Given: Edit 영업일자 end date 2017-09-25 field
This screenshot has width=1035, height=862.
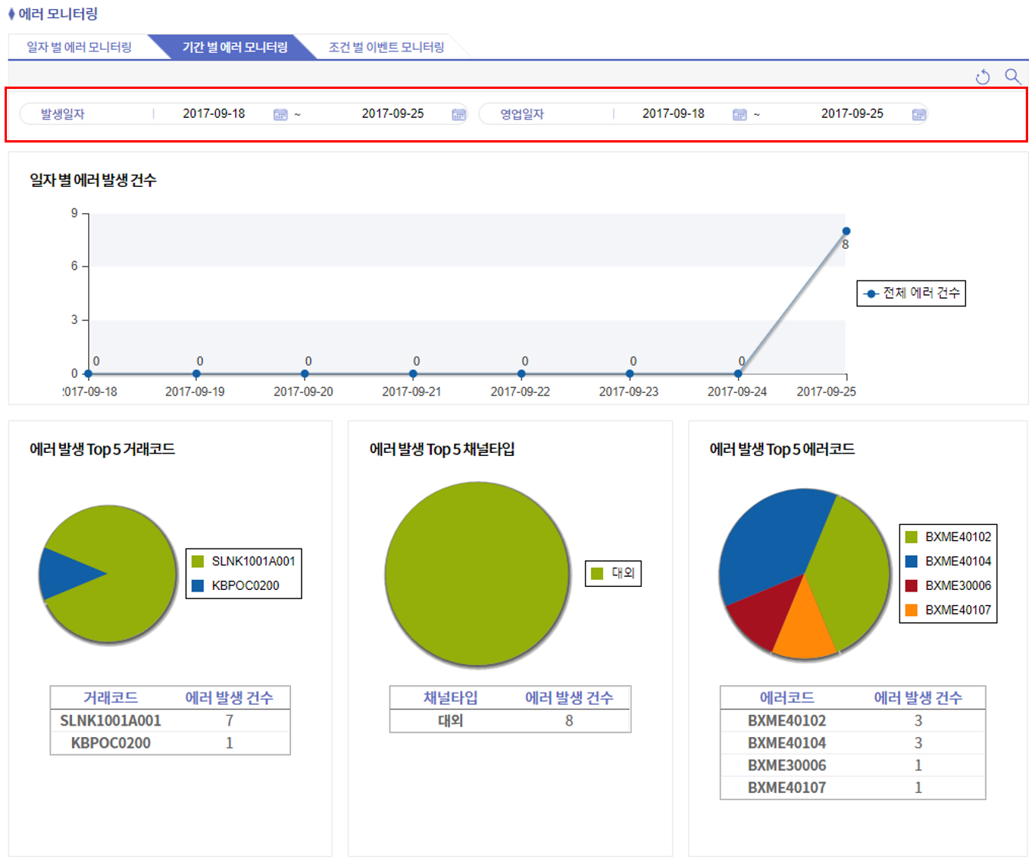Looking at the screenshot, I should point(852,113).
